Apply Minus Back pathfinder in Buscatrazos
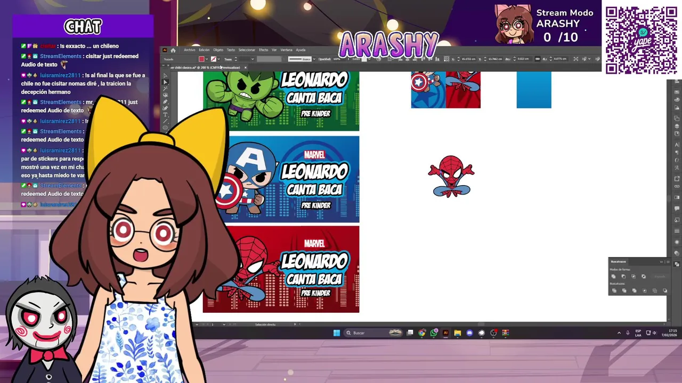Viewport: 682px width, 383px height. (x=665, y=290)
